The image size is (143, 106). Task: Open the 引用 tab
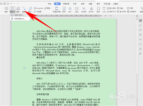click(75, 4)
